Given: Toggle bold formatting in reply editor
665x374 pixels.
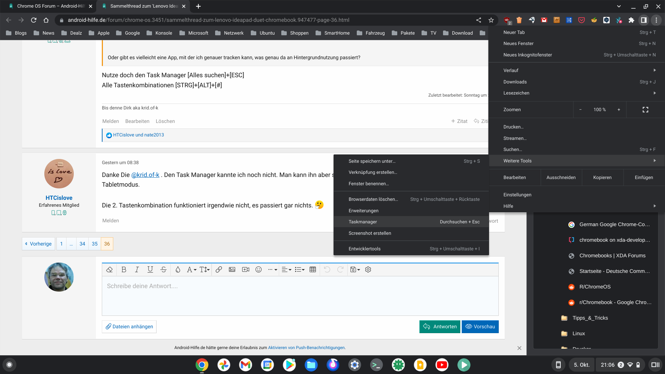Looking at the screenshot, I should tap(124, 270).
